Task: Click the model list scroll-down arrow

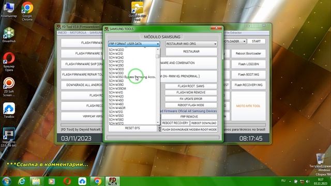Action: (158, 122)
